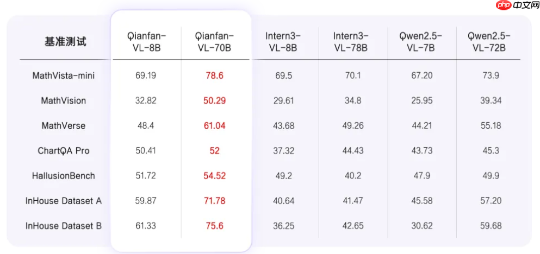The image size is (540, 254).
Task: Select the 69.19 score under Qianfan-VL-8B
Action: coord(146,75)
